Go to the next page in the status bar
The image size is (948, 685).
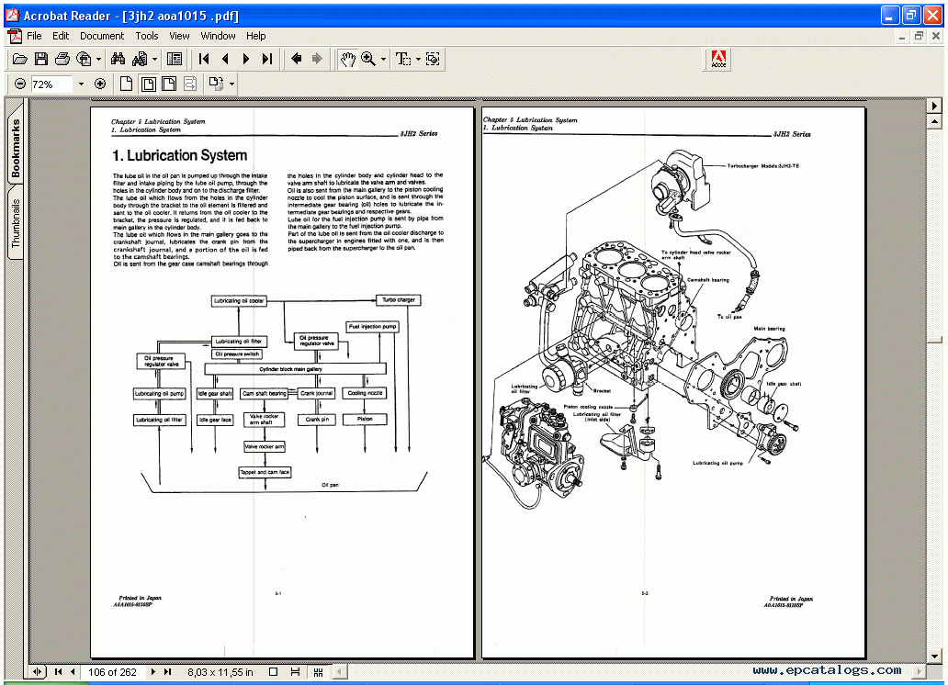[x=153, y=672]
